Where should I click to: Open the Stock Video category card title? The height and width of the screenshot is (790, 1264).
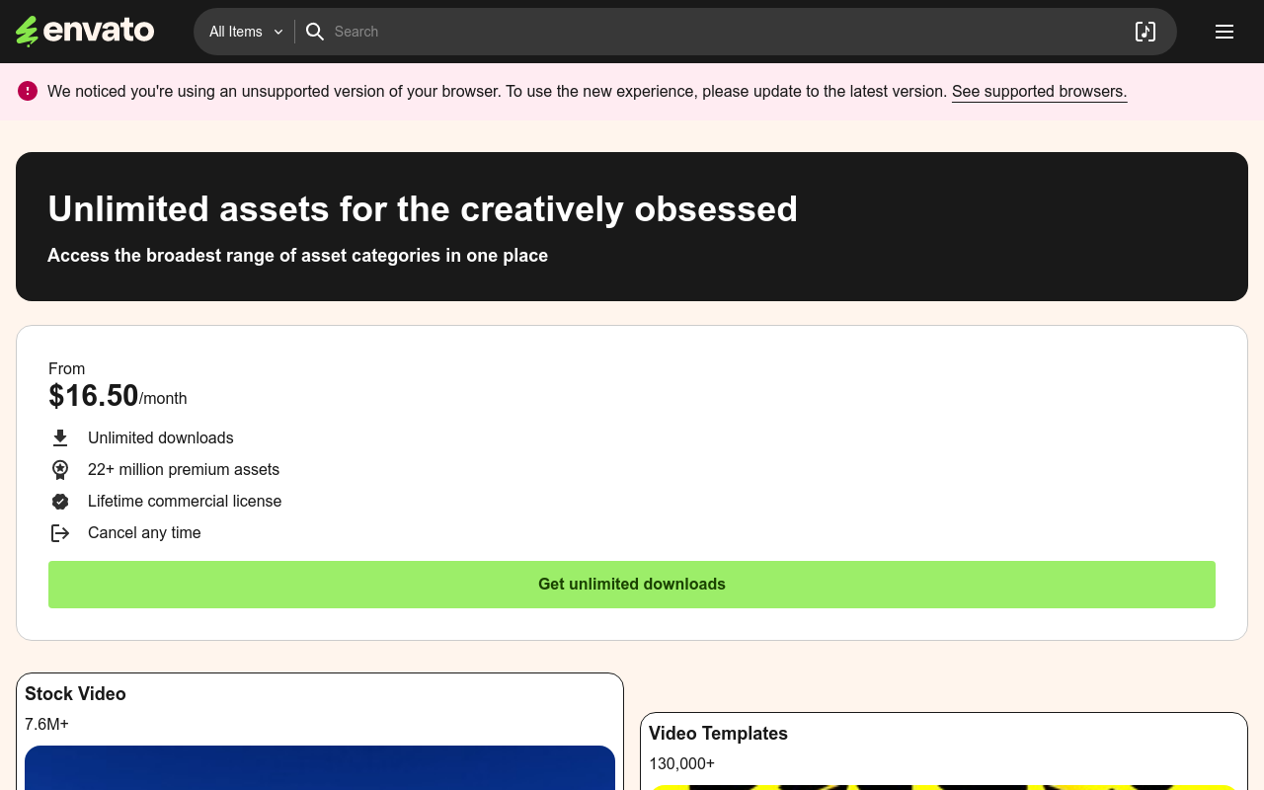click(x=75, y=694)
